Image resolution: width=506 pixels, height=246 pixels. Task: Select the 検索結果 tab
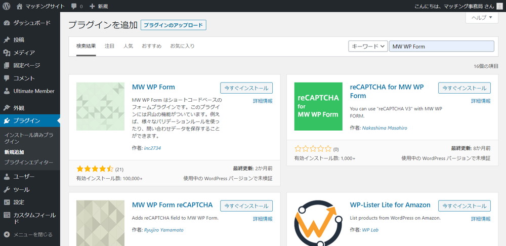(86, 46)
